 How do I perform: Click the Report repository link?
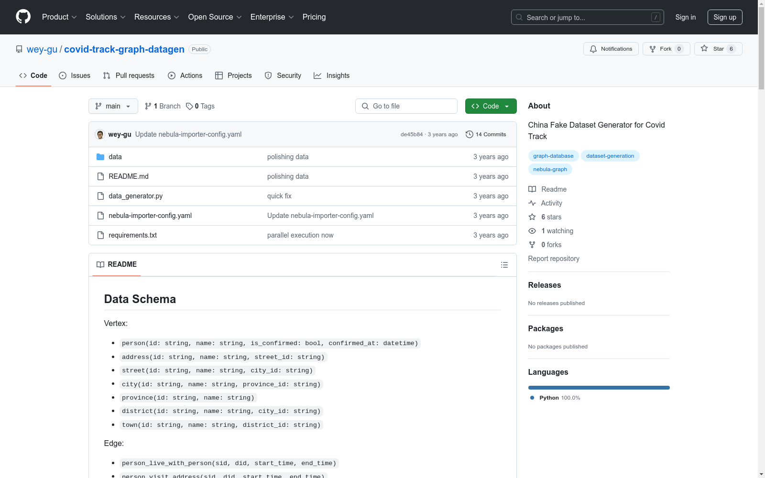[554, 259]
